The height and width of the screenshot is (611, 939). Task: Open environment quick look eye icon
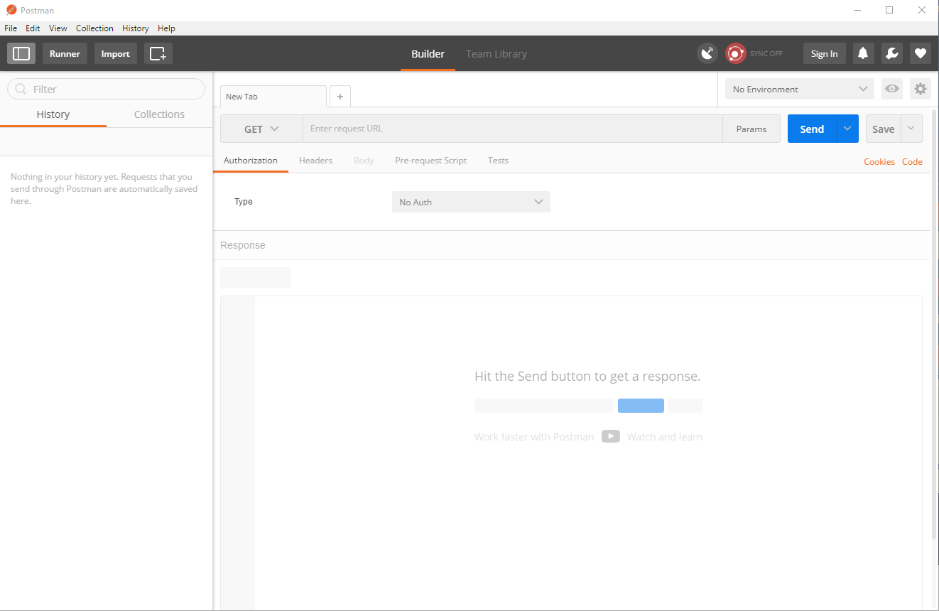point(892,89)
